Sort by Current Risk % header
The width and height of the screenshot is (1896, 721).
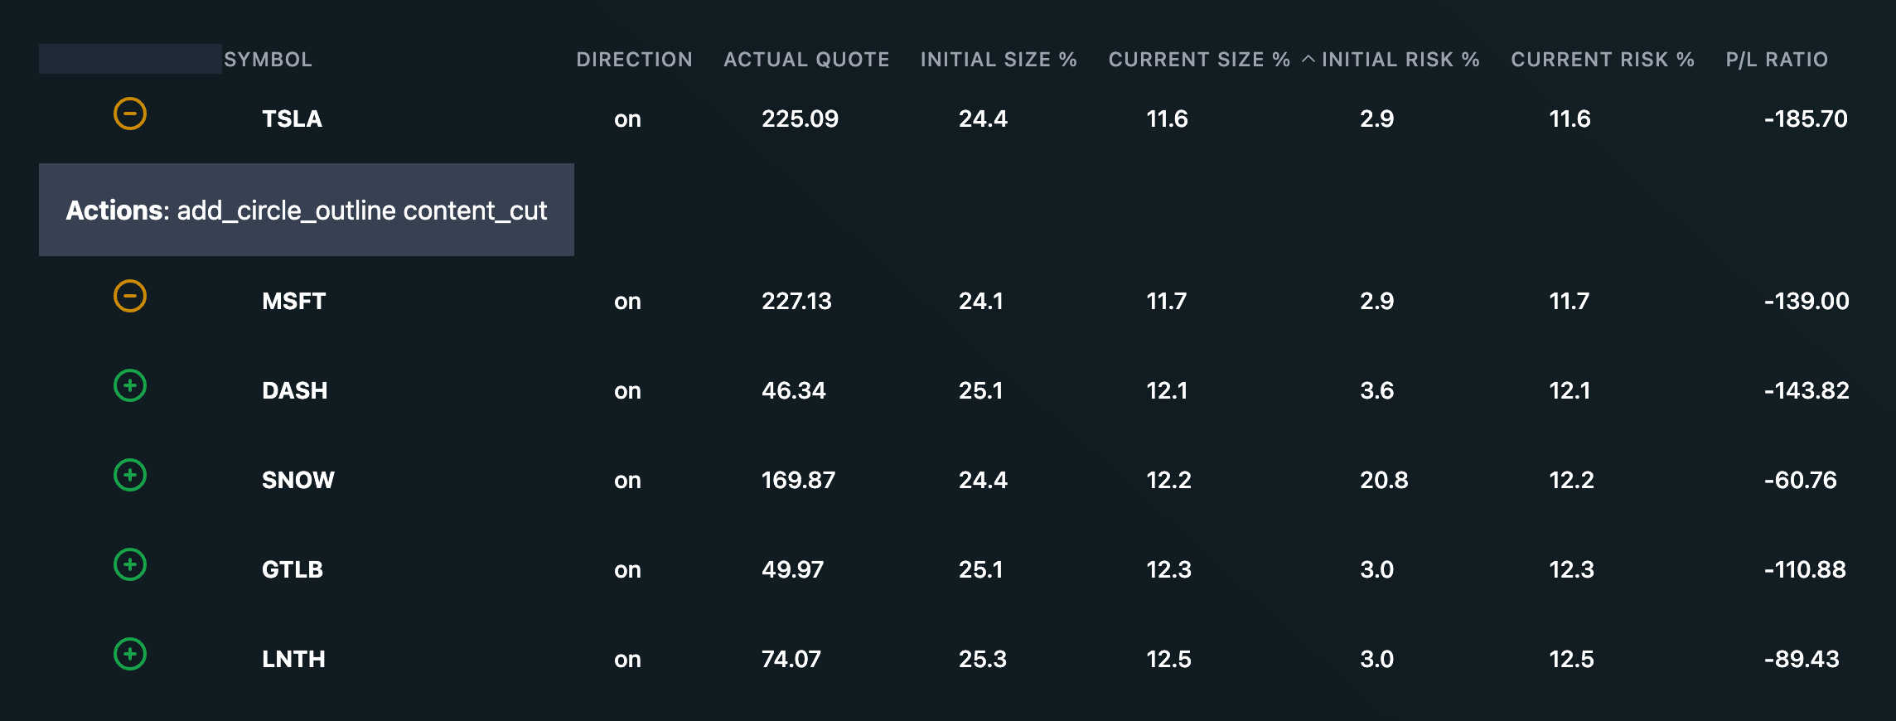1603,60
